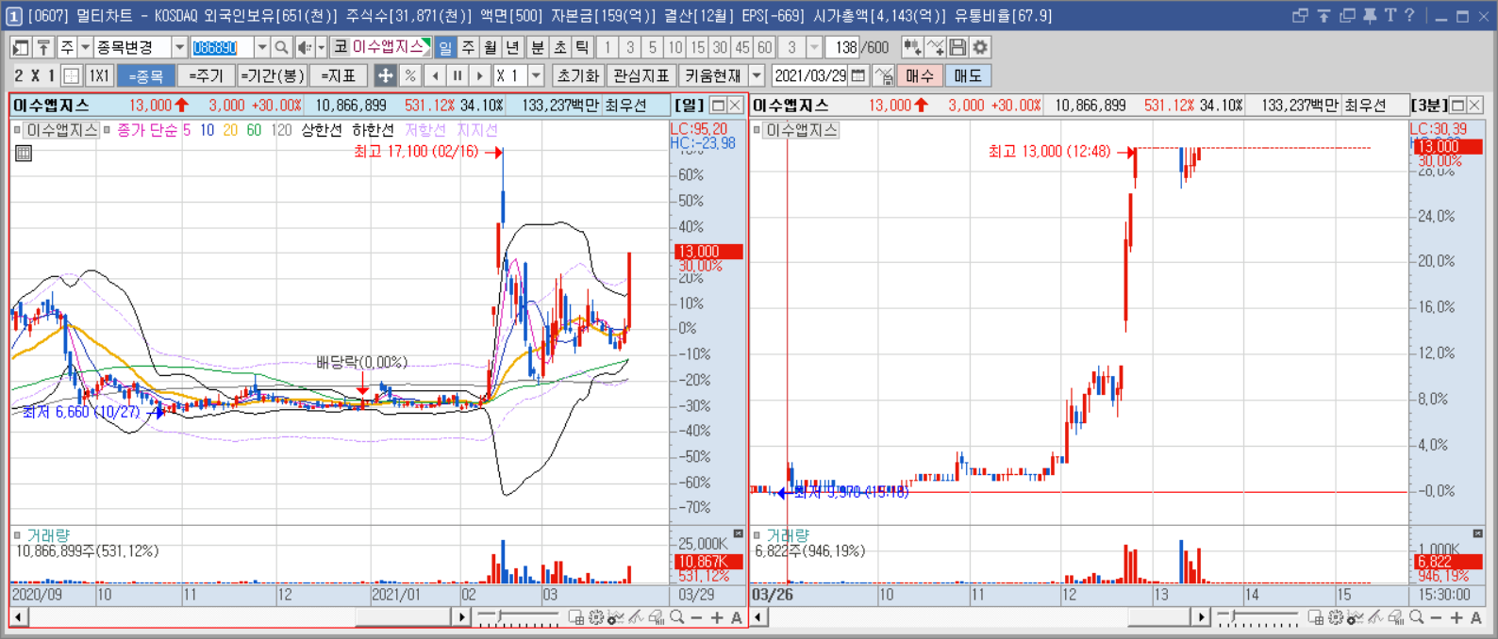Open chart settings gear icon
This screenshot has height=639, width=1498.
[x=980, y=47]
